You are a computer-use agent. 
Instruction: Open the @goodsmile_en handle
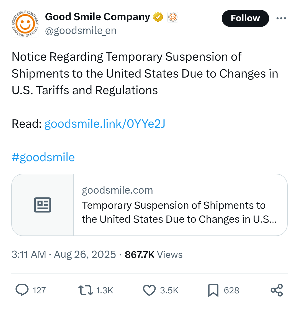pyautogui.click(x=81, y=30)
